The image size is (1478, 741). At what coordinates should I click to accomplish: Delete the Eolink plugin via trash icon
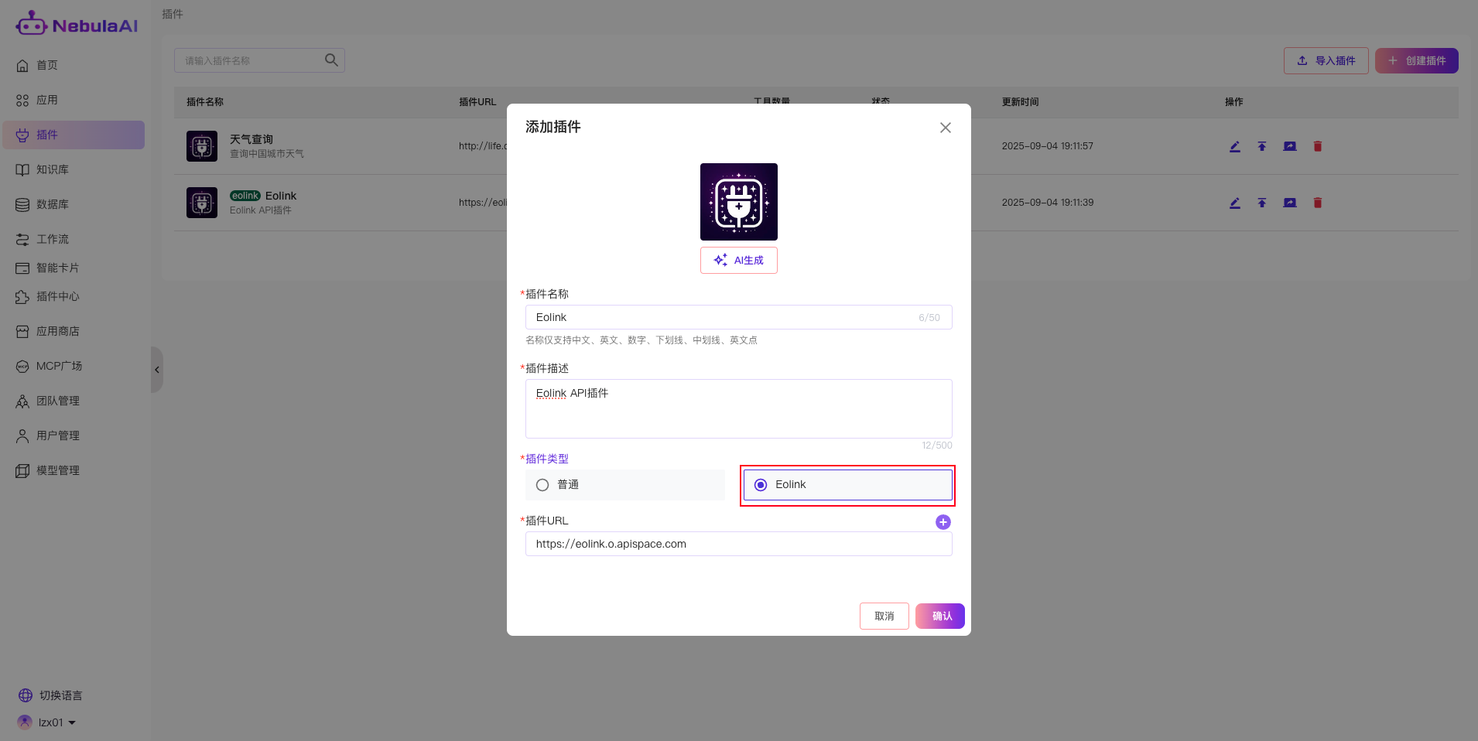click(x=1318, y=203)
